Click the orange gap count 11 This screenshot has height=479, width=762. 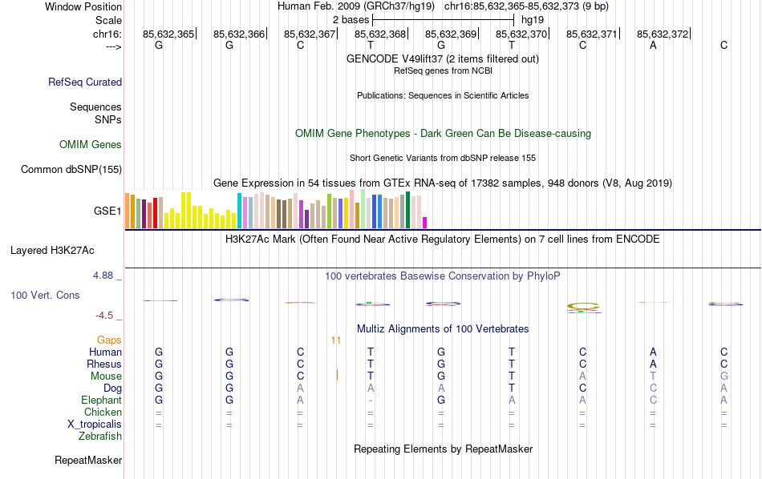tap(336, 340)
